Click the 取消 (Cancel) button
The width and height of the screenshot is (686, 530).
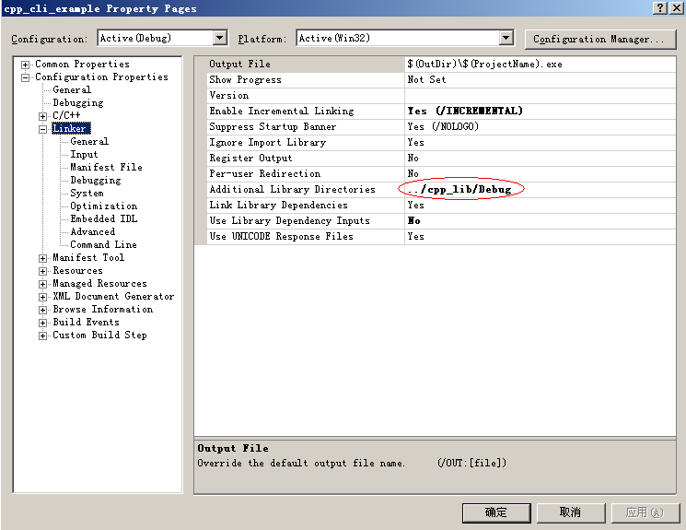click(x=570, y=512)
